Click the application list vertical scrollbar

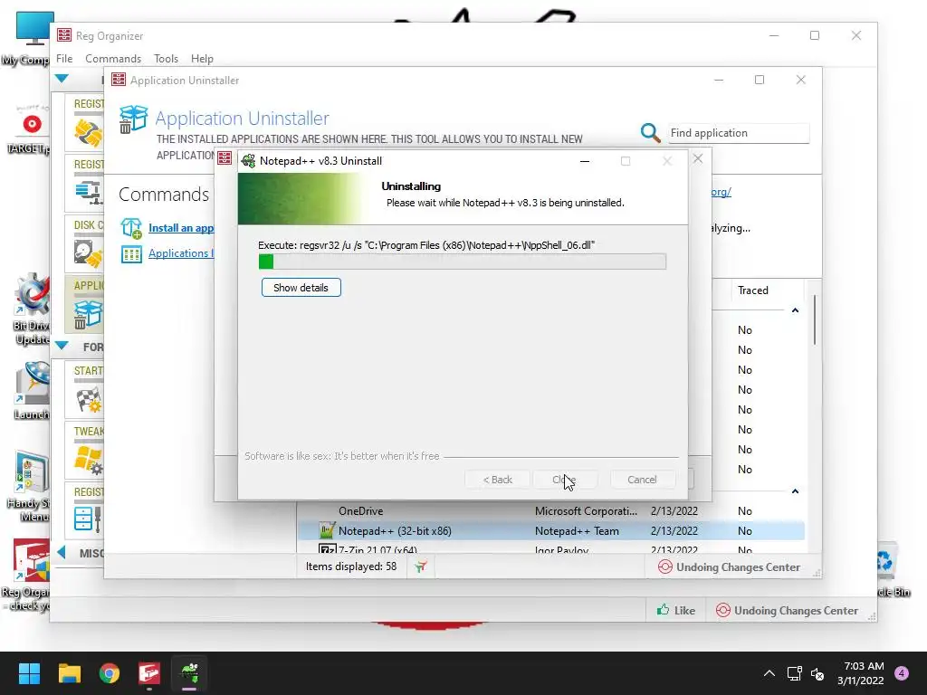814,319
